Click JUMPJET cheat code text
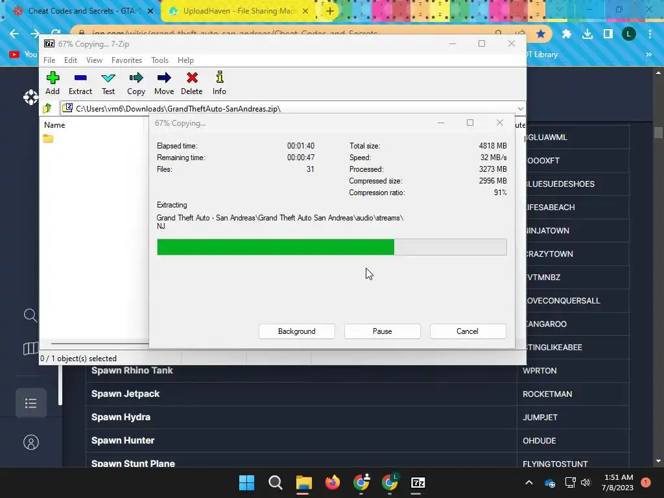664x498 pixels. pyautogui.click(x=540, y=417)
